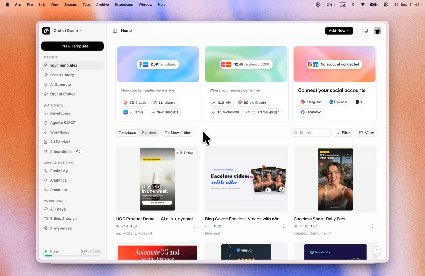Connect X account
Screen dimensions: 425x276
pyautogui.click(x=359, y=102)
